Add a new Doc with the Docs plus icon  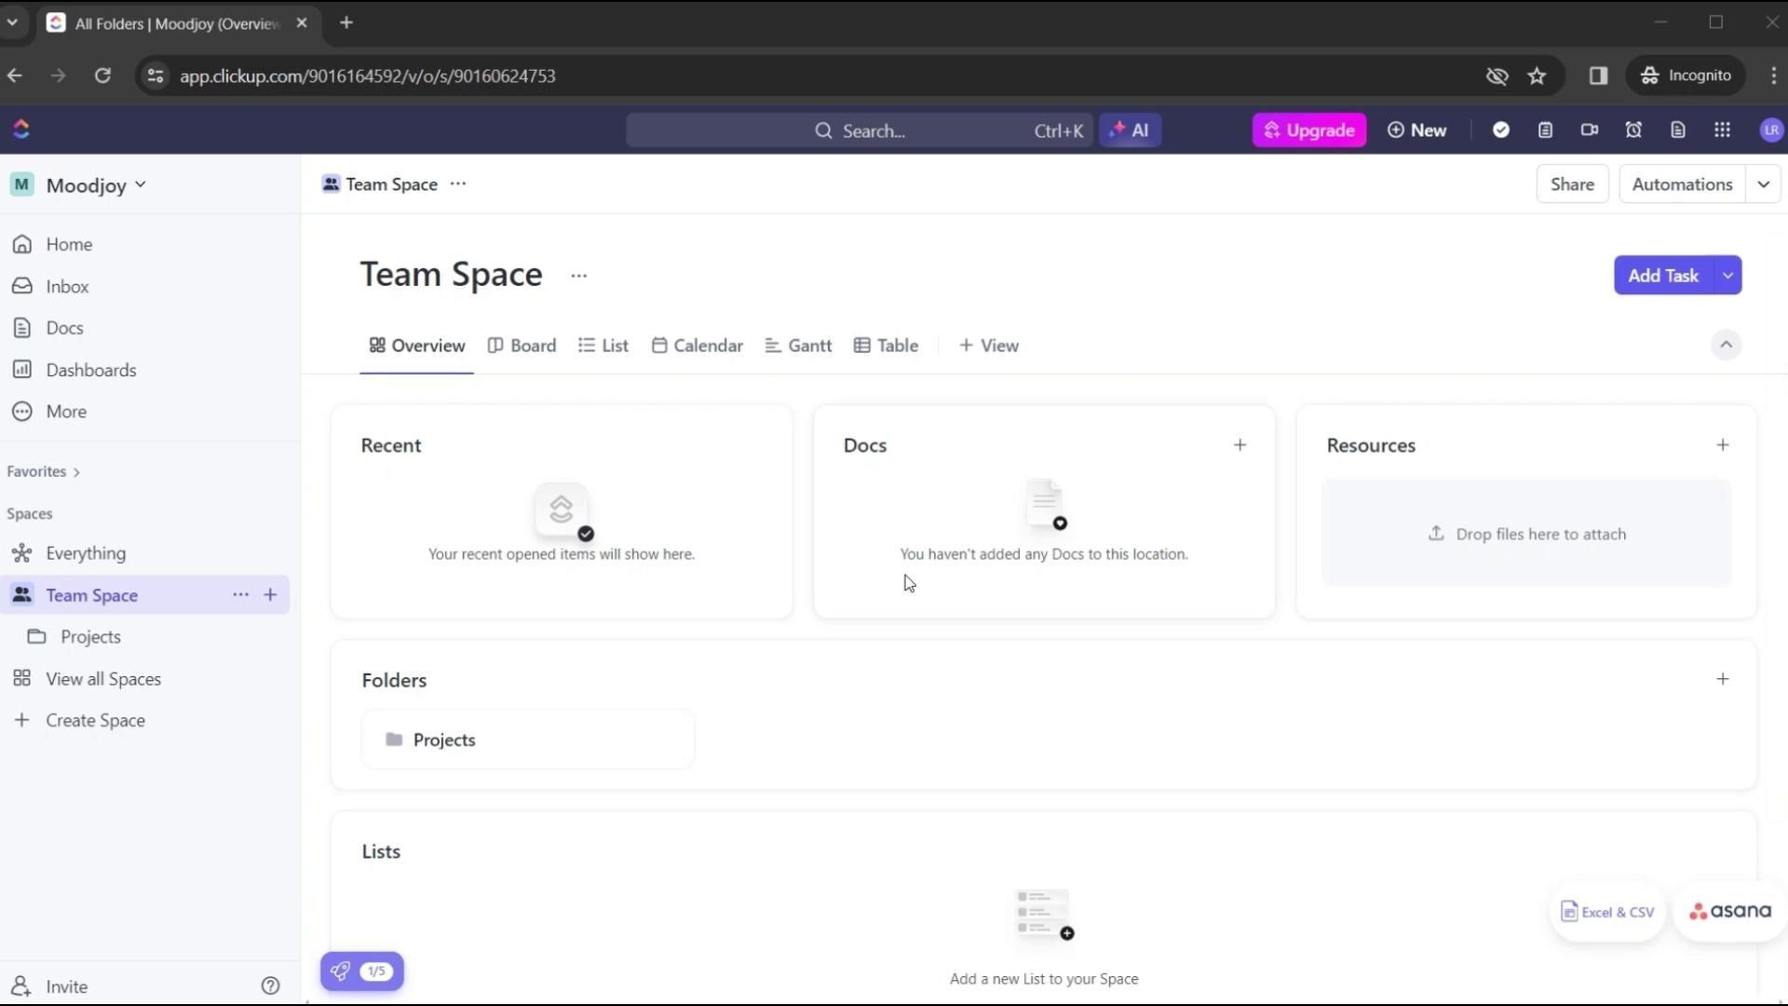pos(1239,445)
